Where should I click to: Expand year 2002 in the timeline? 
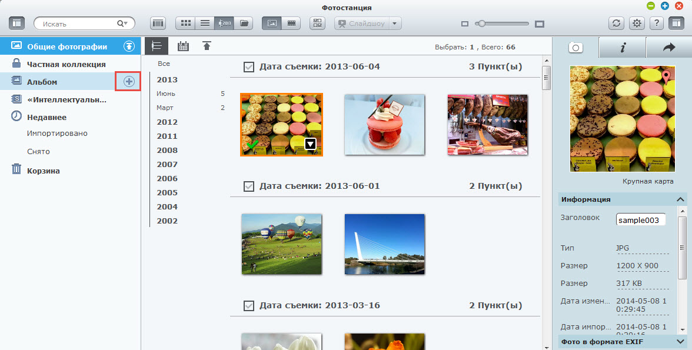point(167,221)
